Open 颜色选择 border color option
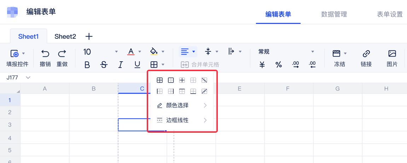This screenshot has height=163, width=407. tap(182, 105)
